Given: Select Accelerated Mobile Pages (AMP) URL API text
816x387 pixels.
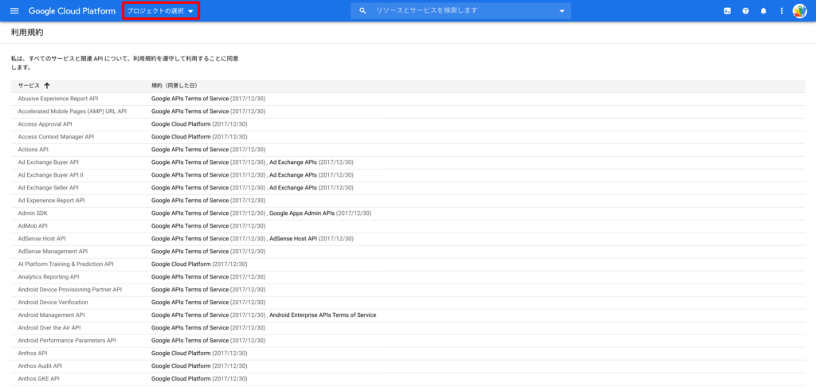Looking at the screenshot, I should (73, 111).
